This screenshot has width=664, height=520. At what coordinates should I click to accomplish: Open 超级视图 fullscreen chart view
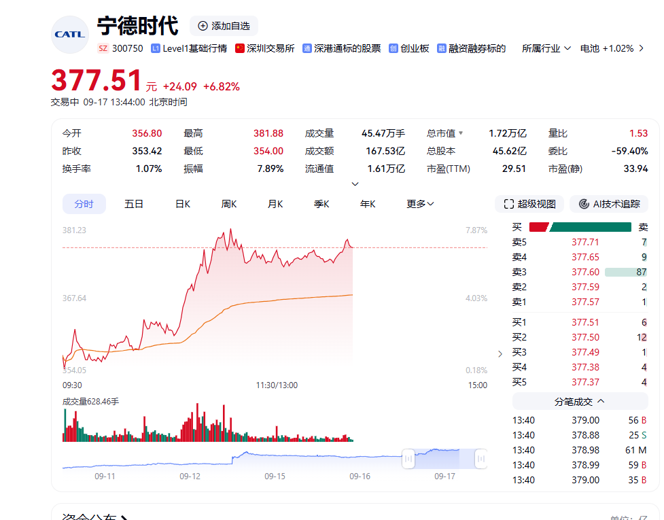pyautogui.click(x=529, y=204)
